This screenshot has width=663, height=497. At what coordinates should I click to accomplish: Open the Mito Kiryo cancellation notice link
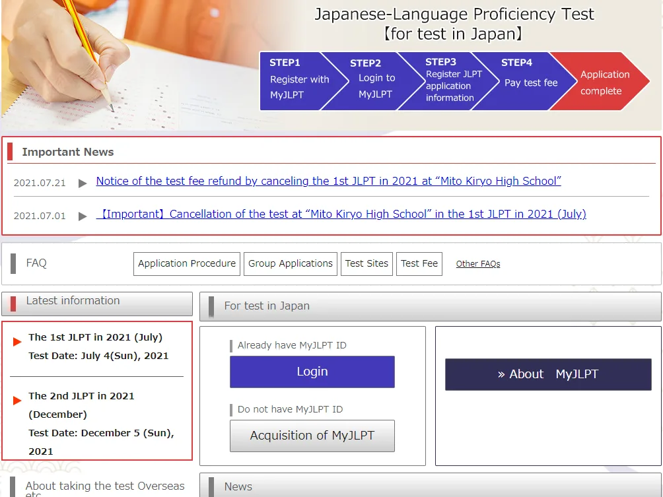341,214
